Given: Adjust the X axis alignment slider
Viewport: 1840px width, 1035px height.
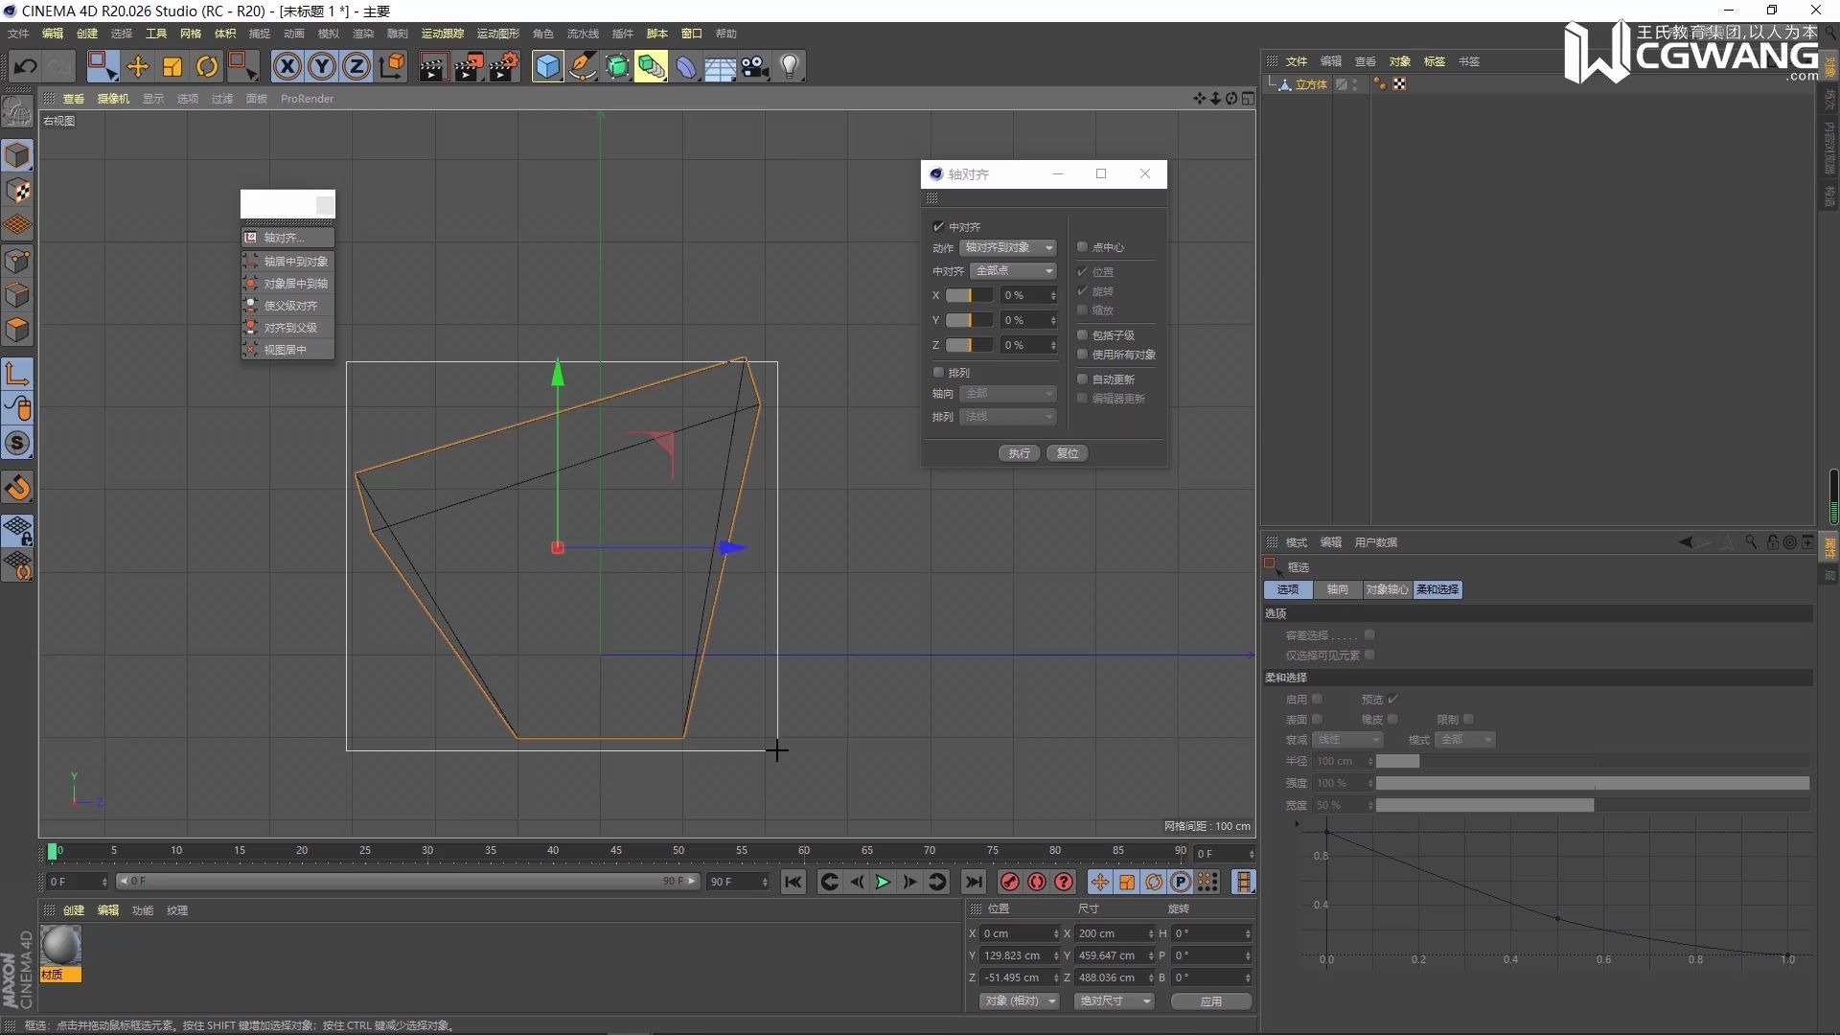Looking at the screenshot, I should click(969, 295).
